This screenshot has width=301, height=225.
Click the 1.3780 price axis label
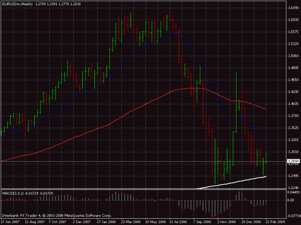pos(293,116)
